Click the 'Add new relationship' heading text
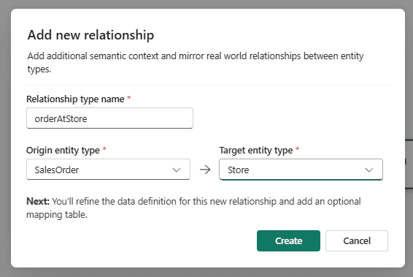 pyautogui.click(x=90, y=35)
